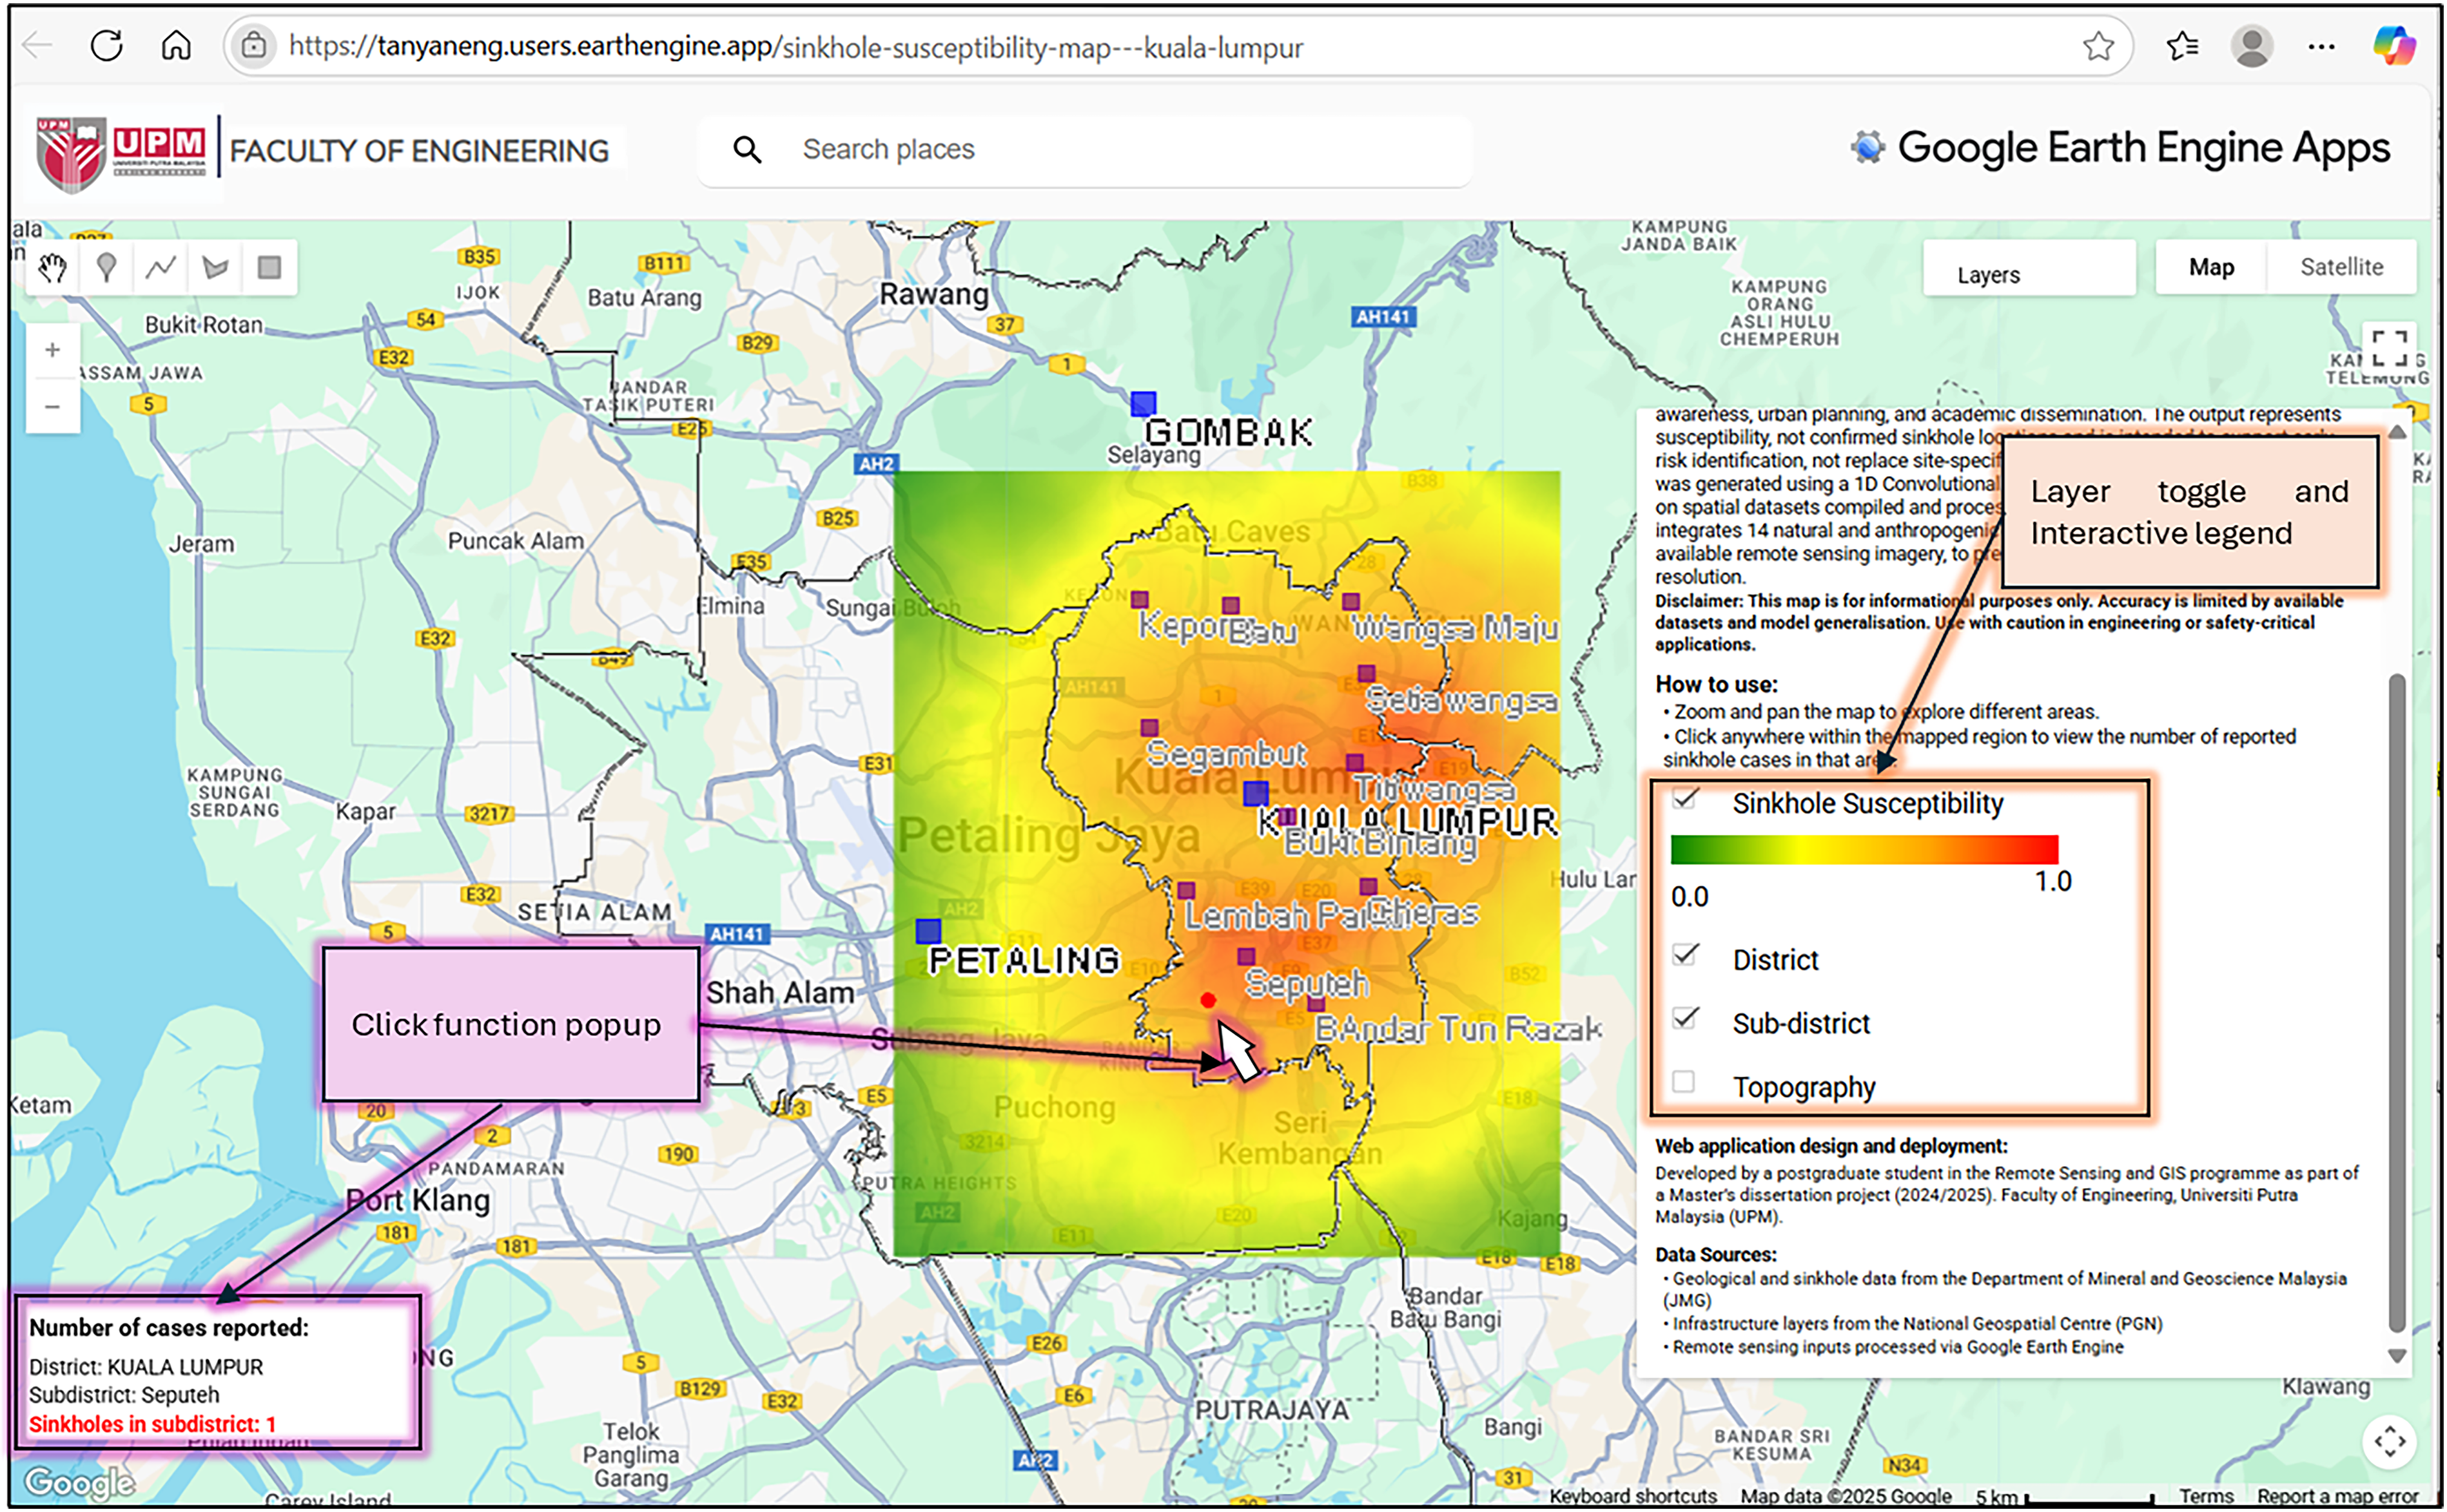Refresh the browser page
This screenshot has height=1512, width=2447.
point(107,46)
